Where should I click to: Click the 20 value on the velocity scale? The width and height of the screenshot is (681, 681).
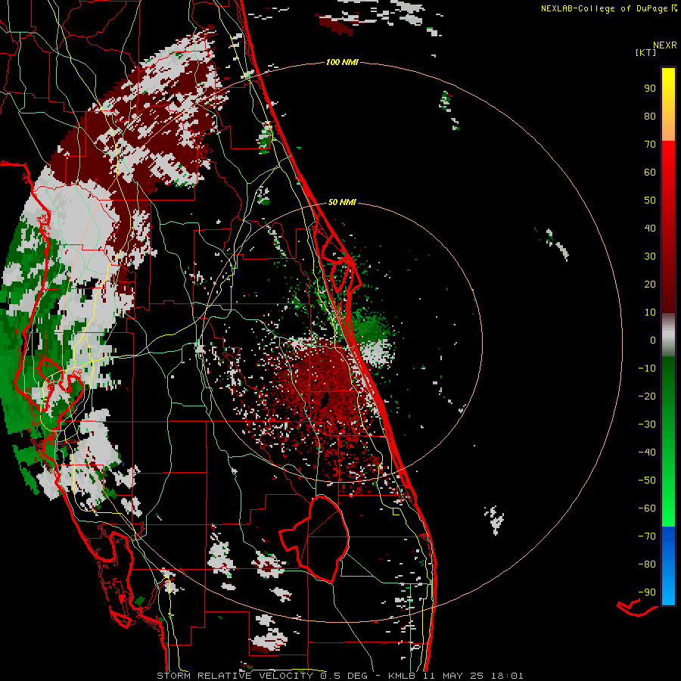pos(650,285)
